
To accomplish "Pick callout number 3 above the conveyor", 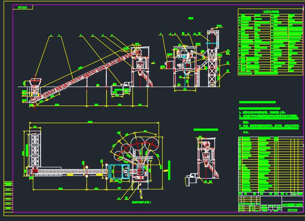I will pos(80,35).
